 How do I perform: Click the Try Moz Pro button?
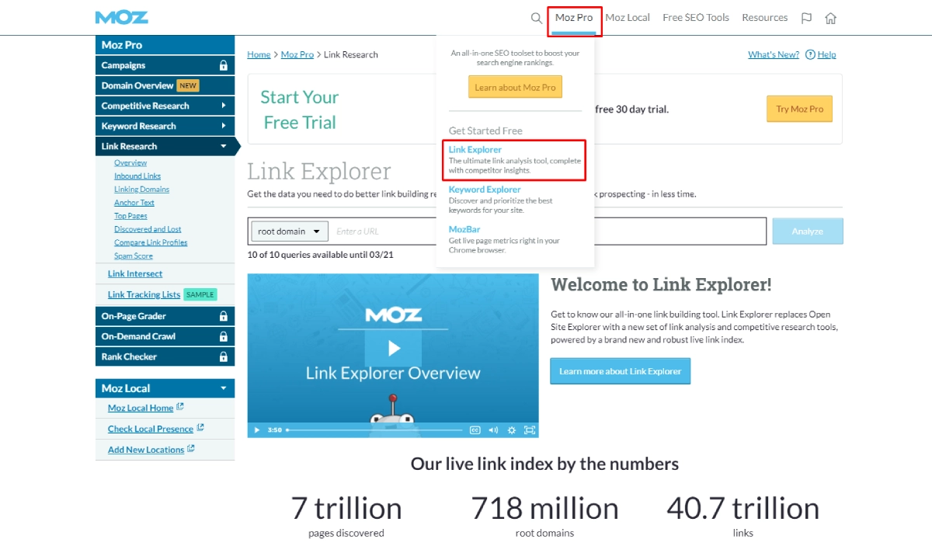pos(799,109)
